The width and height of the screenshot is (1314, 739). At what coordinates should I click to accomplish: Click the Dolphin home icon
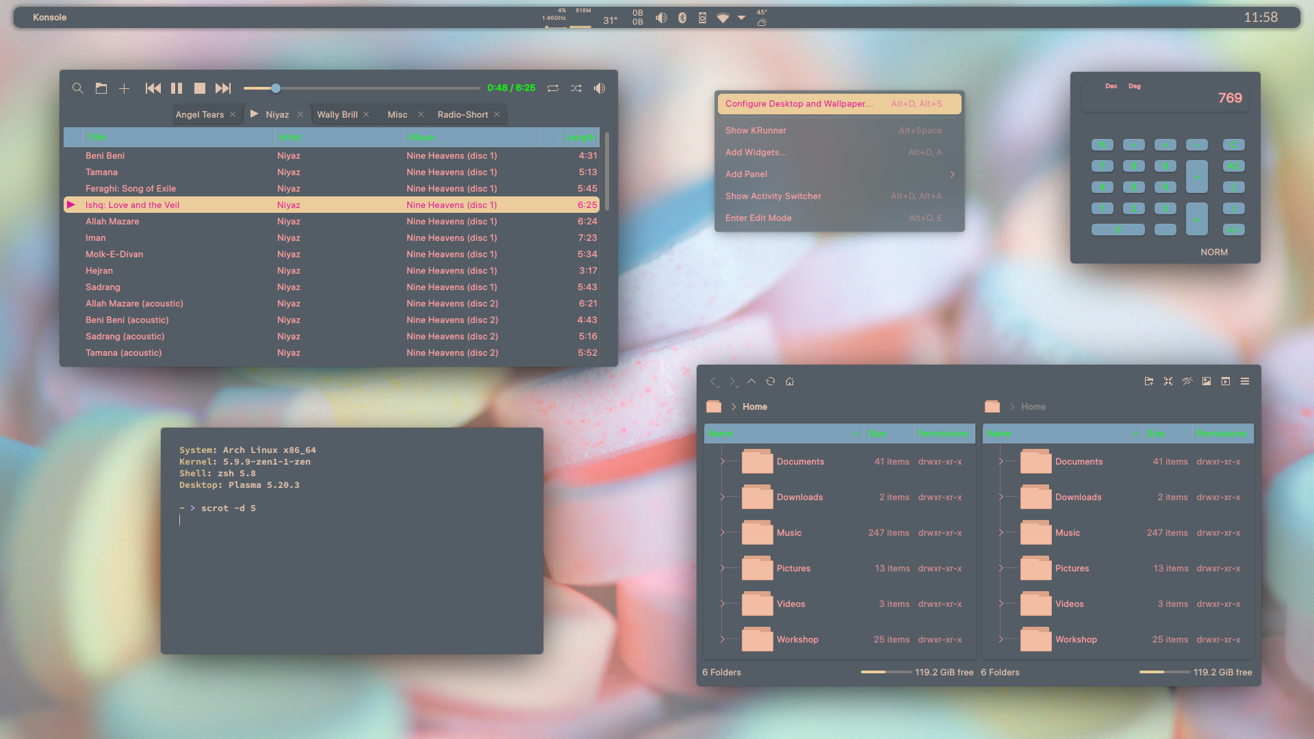click(x=790, y=381)
